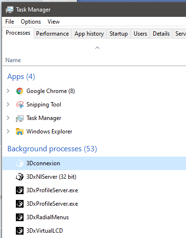This screenshot has height=238, width=186.
Task: Click the 3DxNlServer process icon
Action: tap(20, 177)
